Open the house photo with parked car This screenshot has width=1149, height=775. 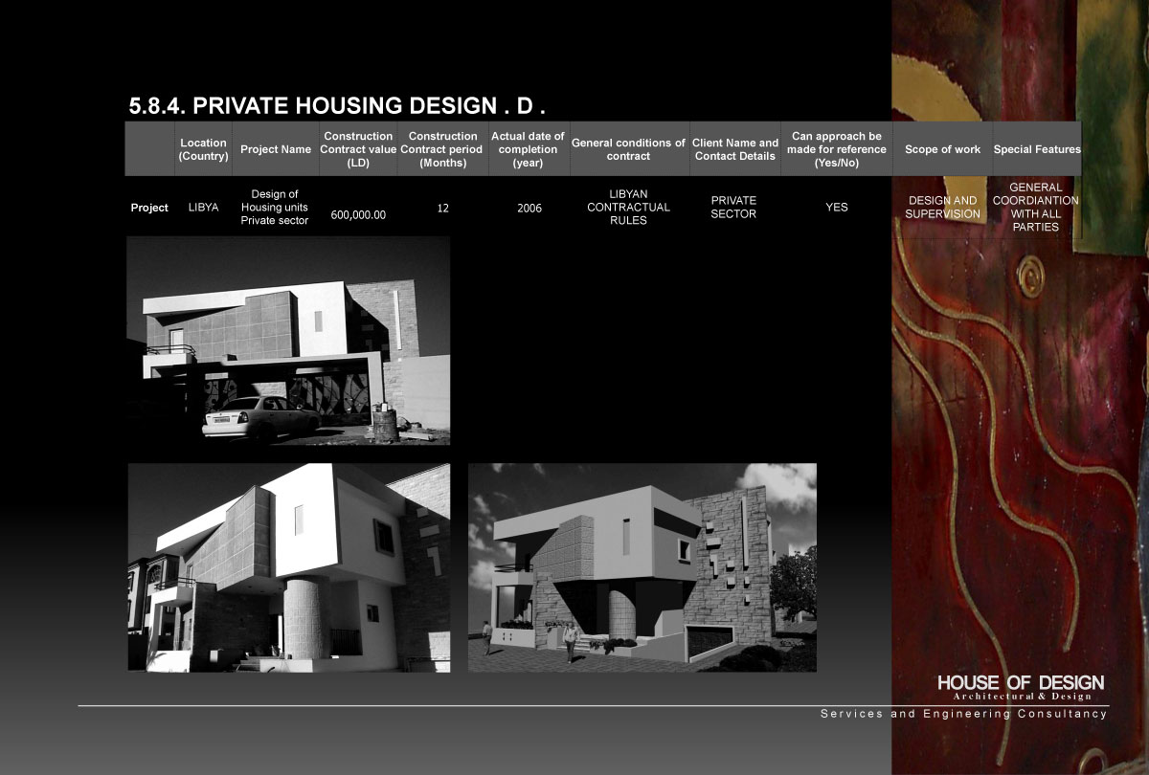pyautogui.click(x=288, y=341)
